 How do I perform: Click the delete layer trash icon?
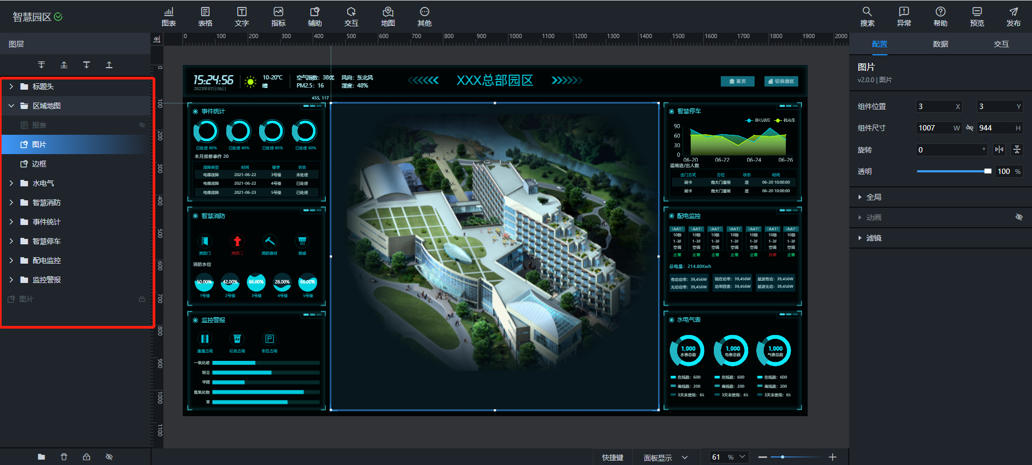(x=64, y=457)
